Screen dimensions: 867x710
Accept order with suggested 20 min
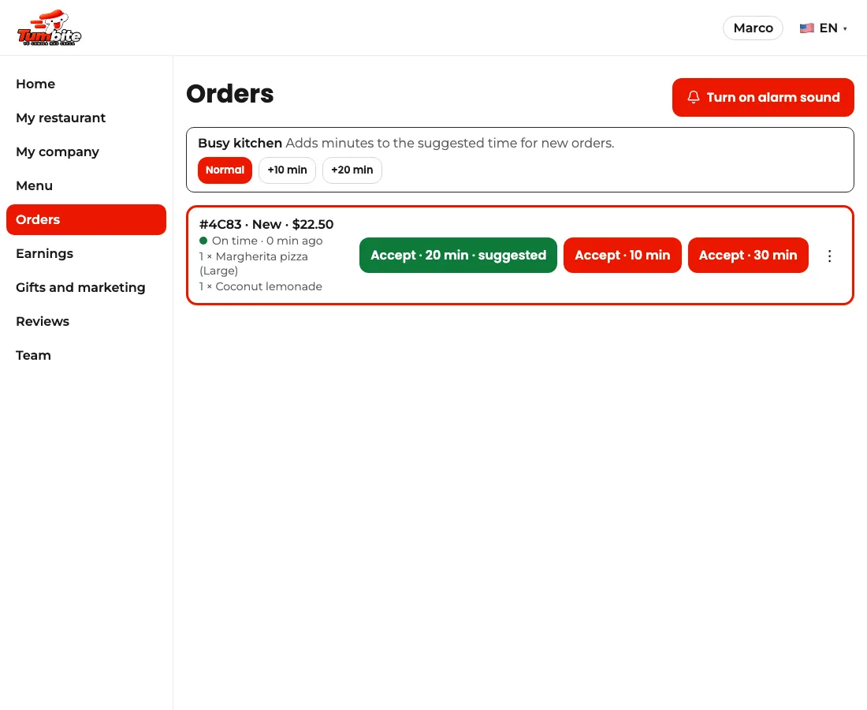pos(459,255)
